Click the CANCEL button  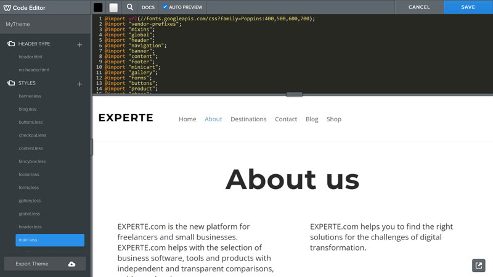tap(419, 7)
